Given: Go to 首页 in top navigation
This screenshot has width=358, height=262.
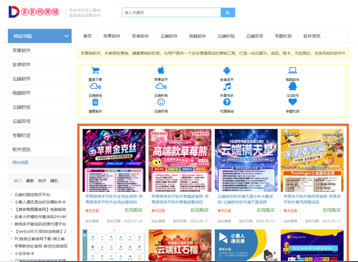Looking at the screenshot, I should click(x=87, y=36).
